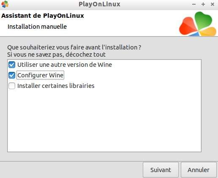This screenshot has height=178, width=218.
Task: Click the PlayOnLinux icon in title bar
Action: tap(5, 4)
